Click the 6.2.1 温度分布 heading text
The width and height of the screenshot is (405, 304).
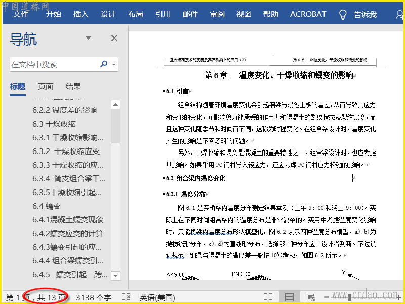click(186, 194)
